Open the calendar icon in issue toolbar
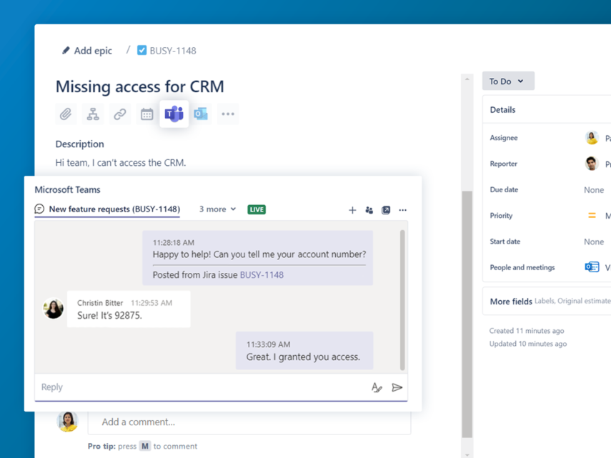Screen dimensions: 611x458 coord(146,114)
